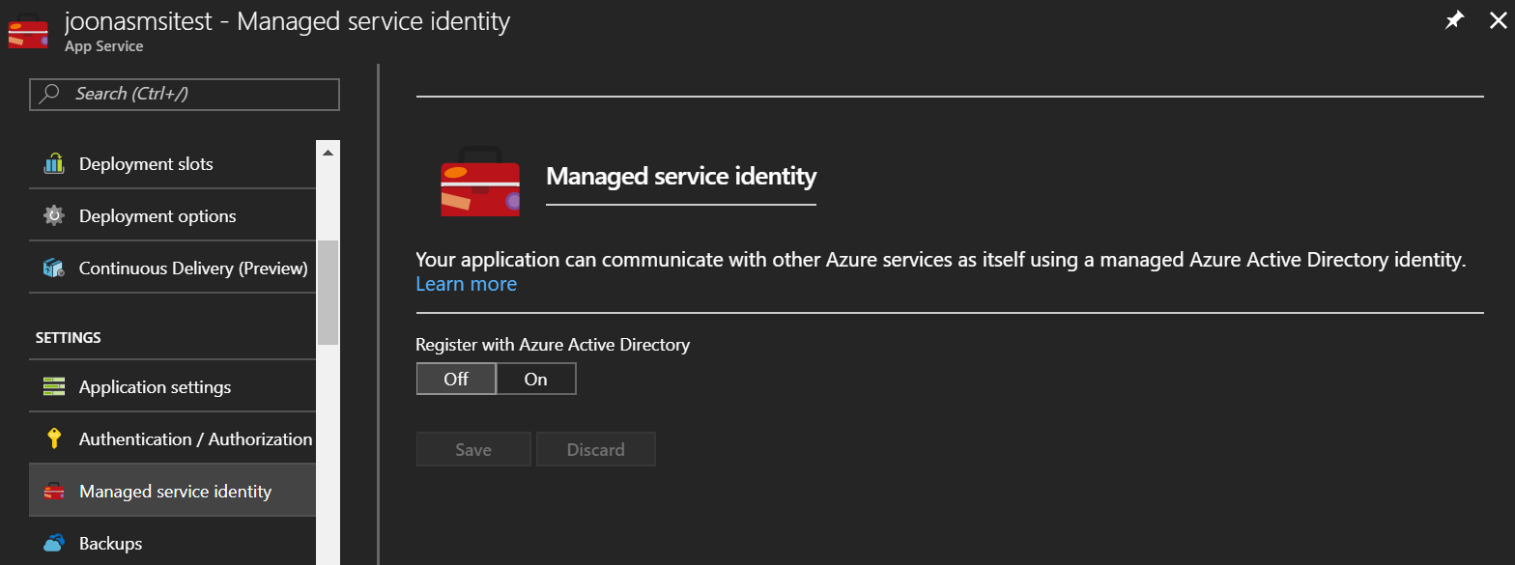
Task: Open Deployment slots menu item
Action: point(146,164)
